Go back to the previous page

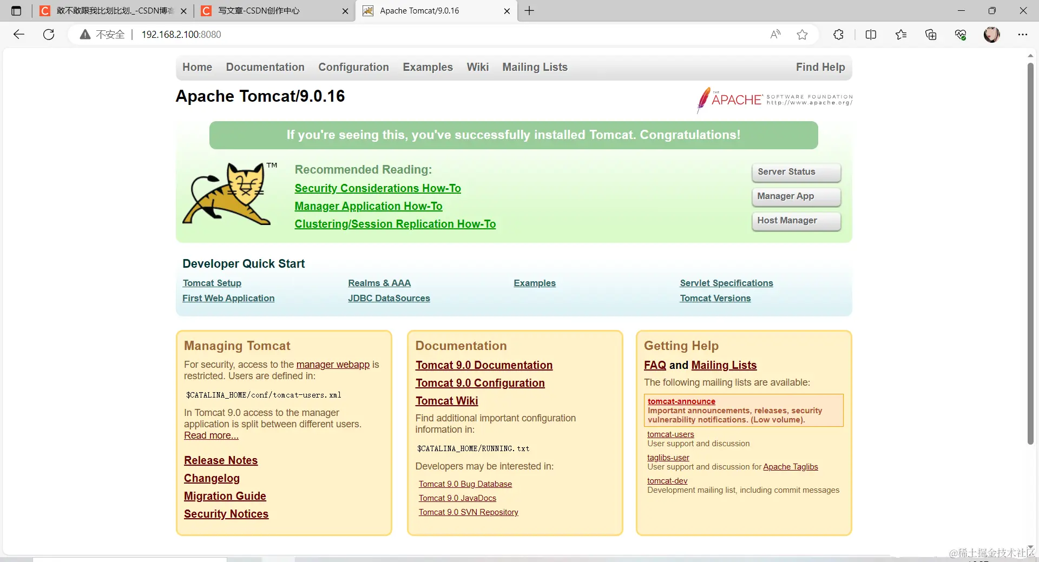pyautogui.click(x=19, y=35)
